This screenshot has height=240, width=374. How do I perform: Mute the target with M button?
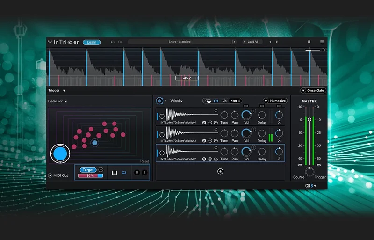point(137,173)
